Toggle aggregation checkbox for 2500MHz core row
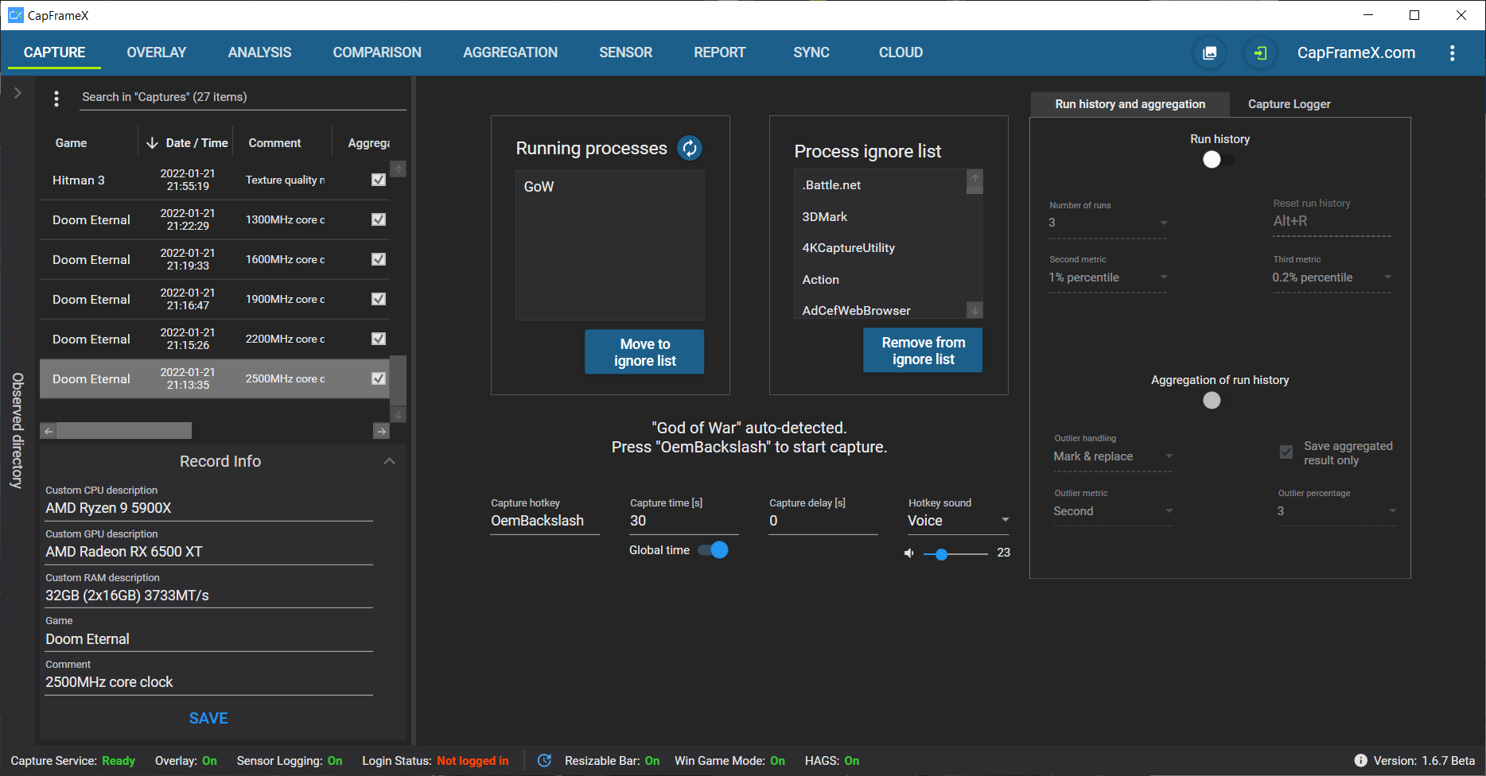The height and width of the screenshot is (776, 1486). (x=379, y=378)
